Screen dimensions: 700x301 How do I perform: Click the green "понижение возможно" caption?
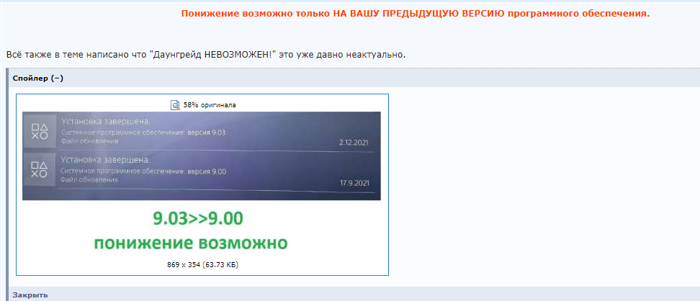191,244
